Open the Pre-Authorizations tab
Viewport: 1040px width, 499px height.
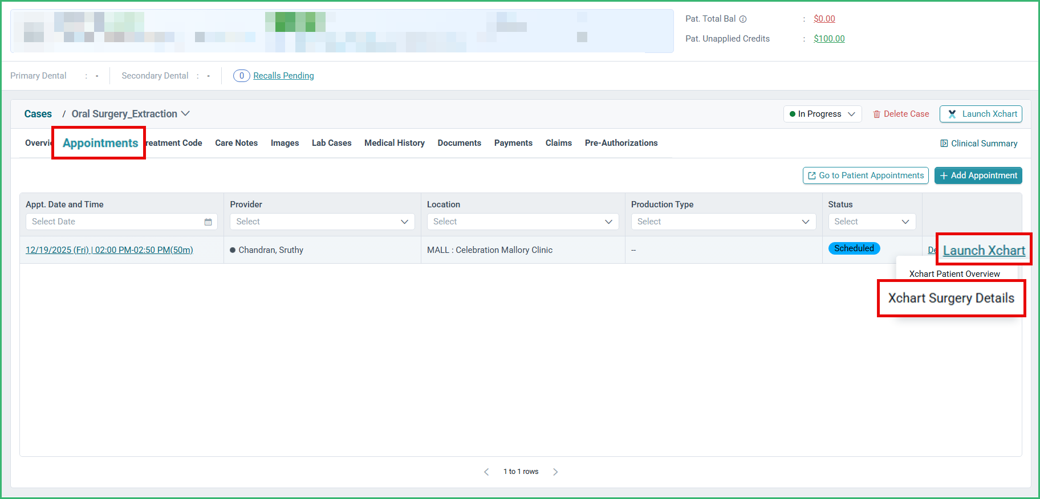[x=621, y=143]
